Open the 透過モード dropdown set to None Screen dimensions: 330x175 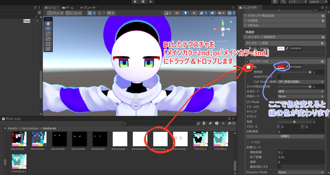(301, 96)
